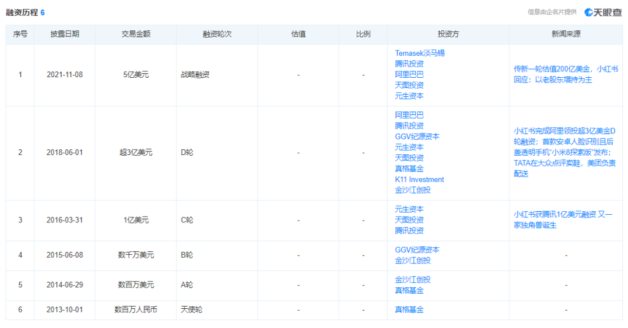Open 元生资本 link in C轮 row
Image resolution: width=628 pixels, height=328 pixels.
pos(409,209)
